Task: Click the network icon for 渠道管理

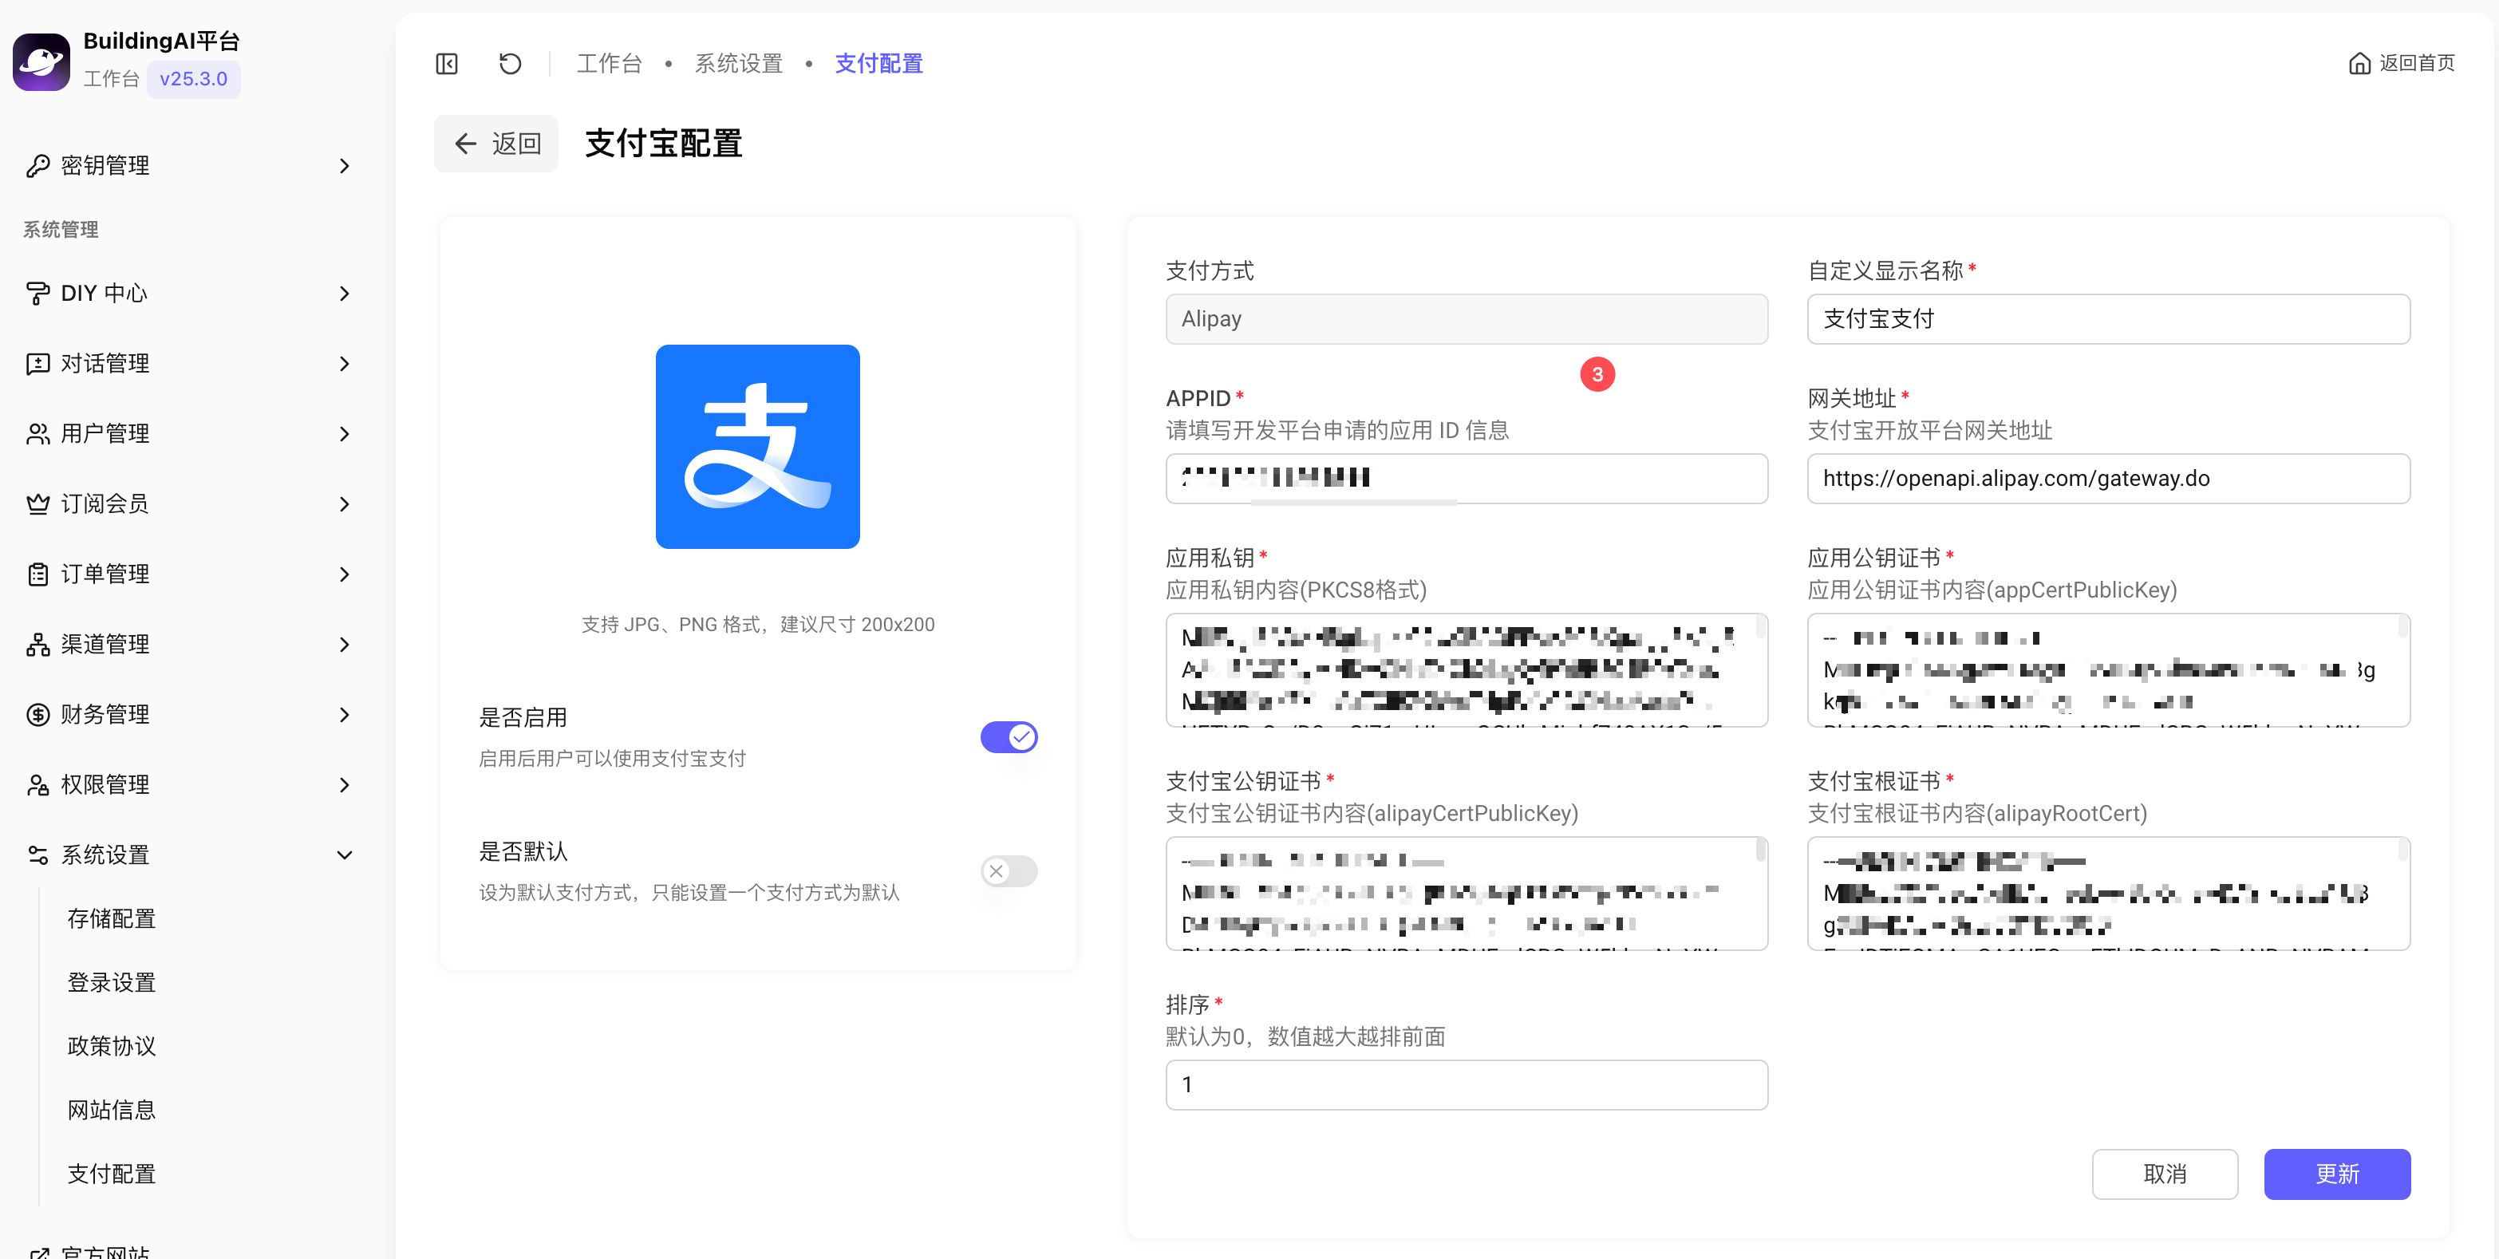Action: 38,644
